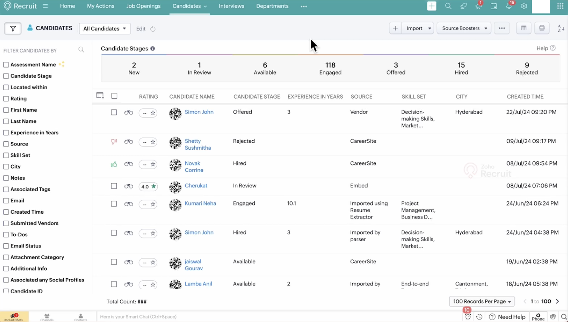Open candidate Lamba Anil
Image resolution: width=568 pixels, height=322 pixels.
[x=198, y=284]
